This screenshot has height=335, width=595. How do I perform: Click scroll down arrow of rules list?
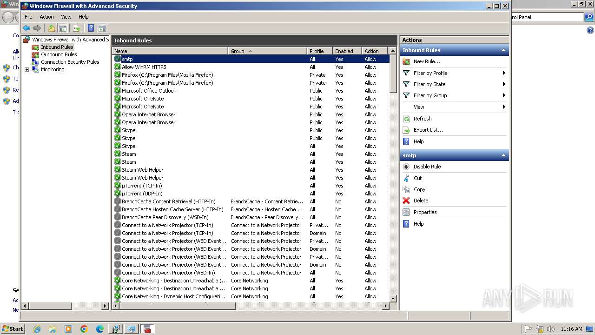[x=393, y=299]
